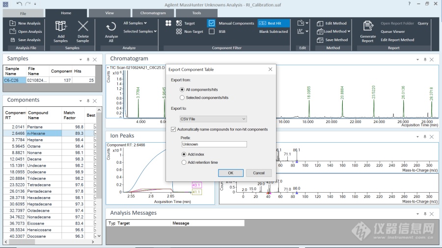Expand the Load Method dropdown arrow

(349, 31)
